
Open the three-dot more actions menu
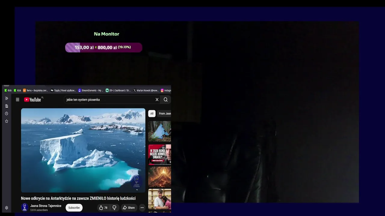(142, 208)
